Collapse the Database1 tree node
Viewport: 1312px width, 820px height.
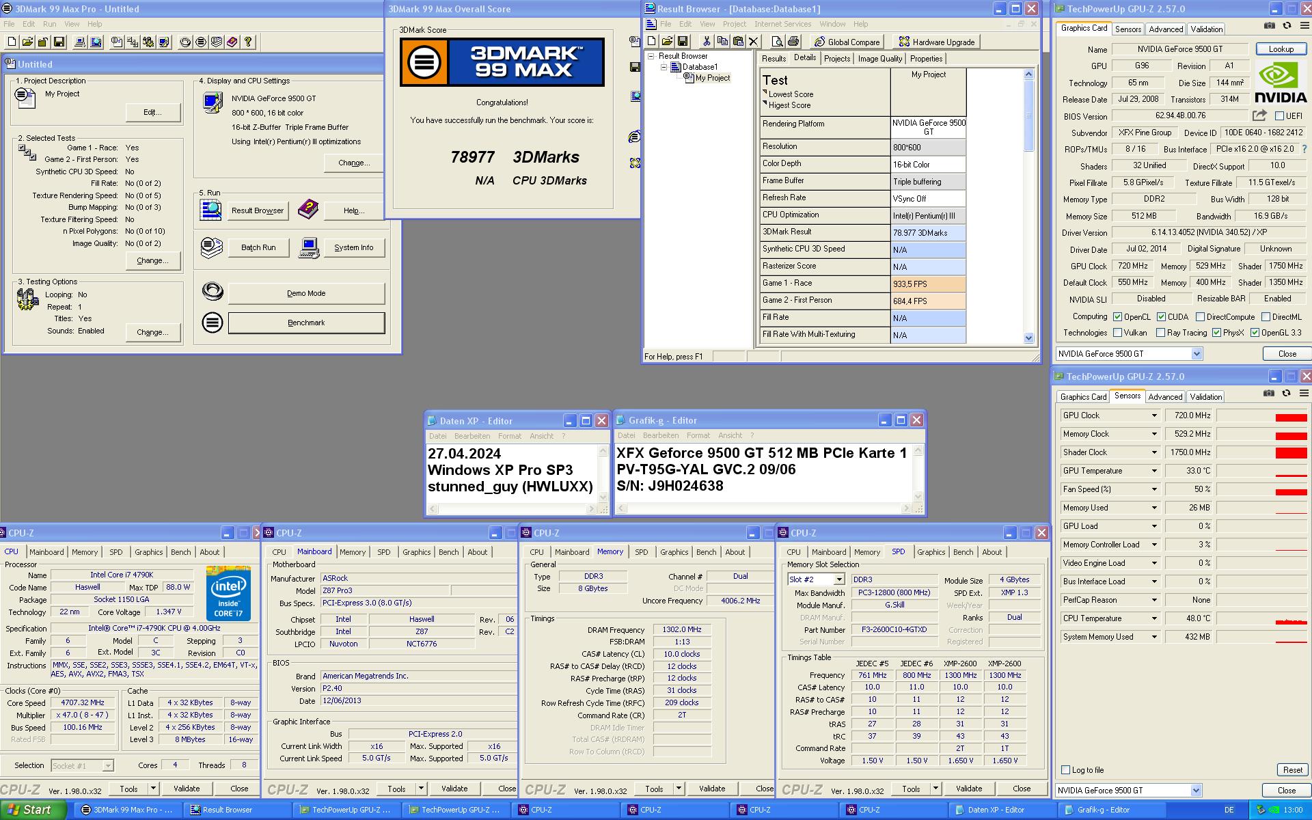click(x=664, y=67)
